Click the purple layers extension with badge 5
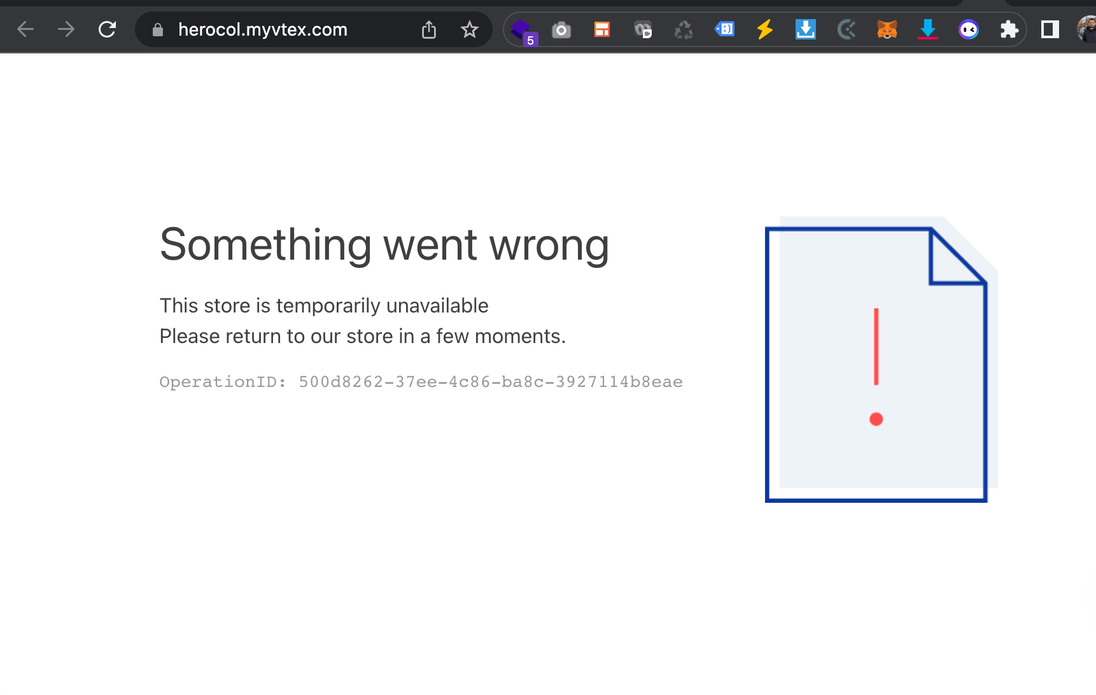The height and width of the screenshot is (695, 1096). point(522,30)
